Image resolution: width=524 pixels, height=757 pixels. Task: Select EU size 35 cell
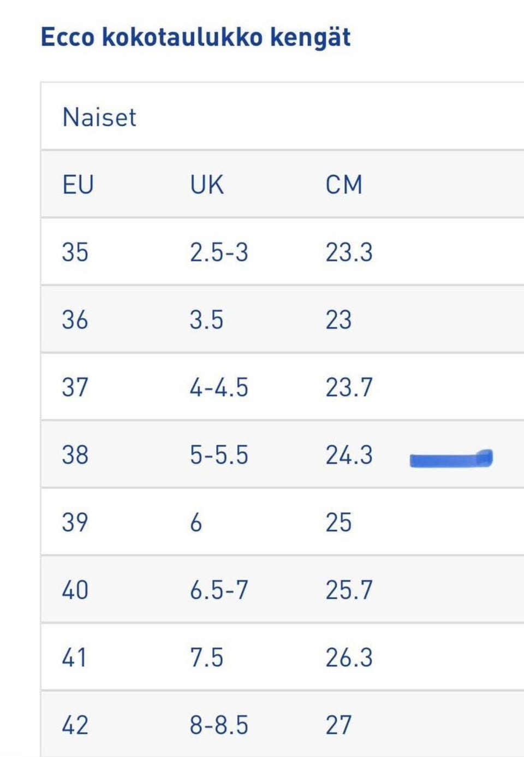tap(75, 252)
